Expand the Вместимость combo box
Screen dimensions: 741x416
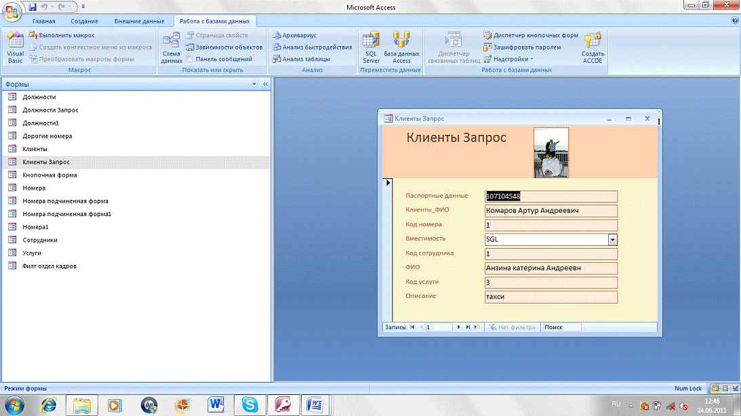pyautogui.click(x=613, y=240)
